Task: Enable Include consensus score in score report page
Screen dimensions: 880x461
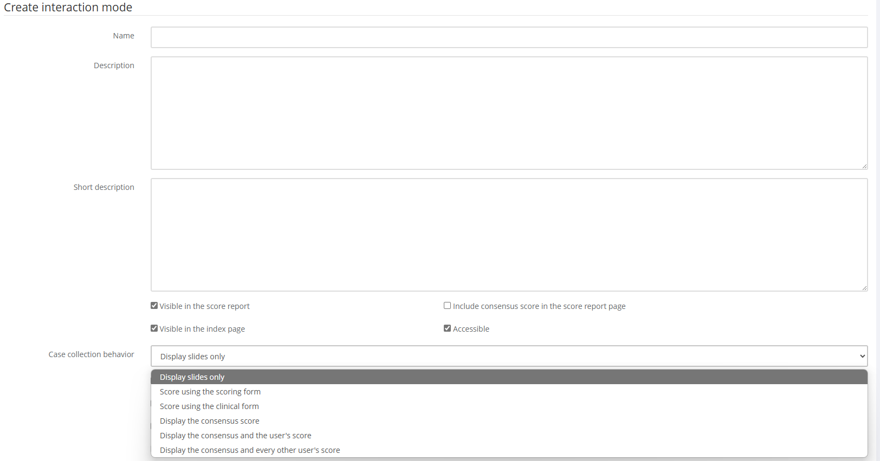Action: point(448,306)
